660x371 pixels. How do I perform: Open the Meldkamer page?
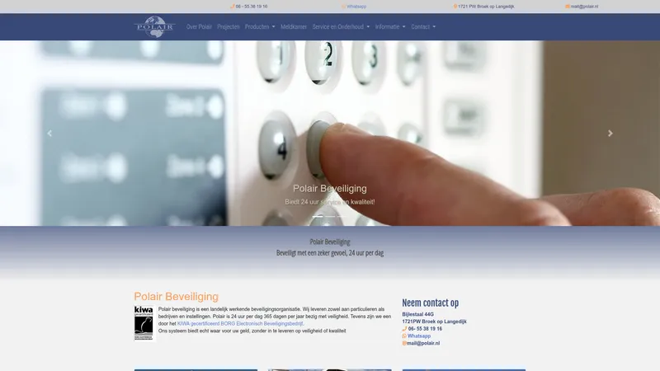point(294,26)
